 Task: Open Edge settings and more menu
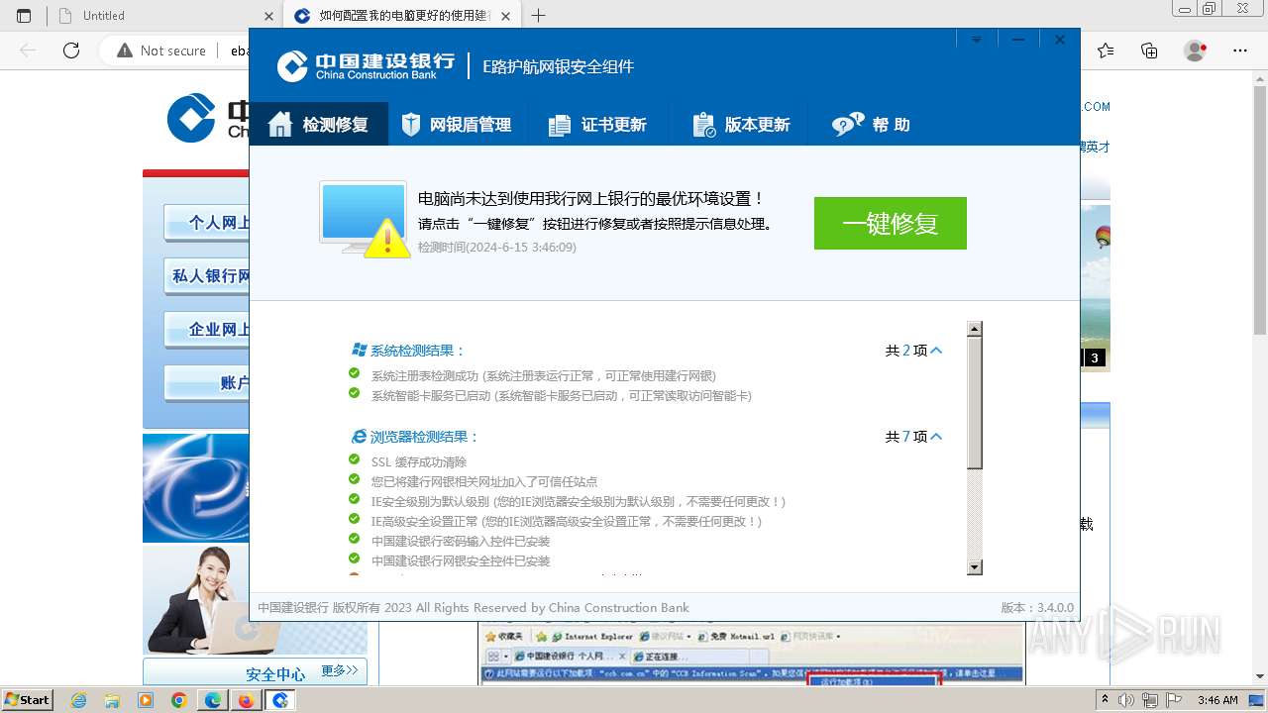pyautogui.click(x=1242, y=51)
